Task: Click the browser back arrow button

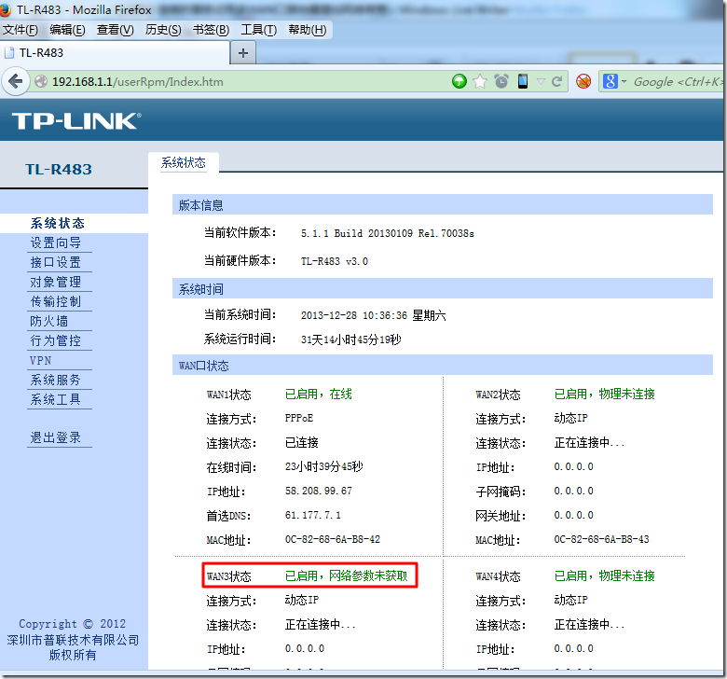Action: click(16, 82)
